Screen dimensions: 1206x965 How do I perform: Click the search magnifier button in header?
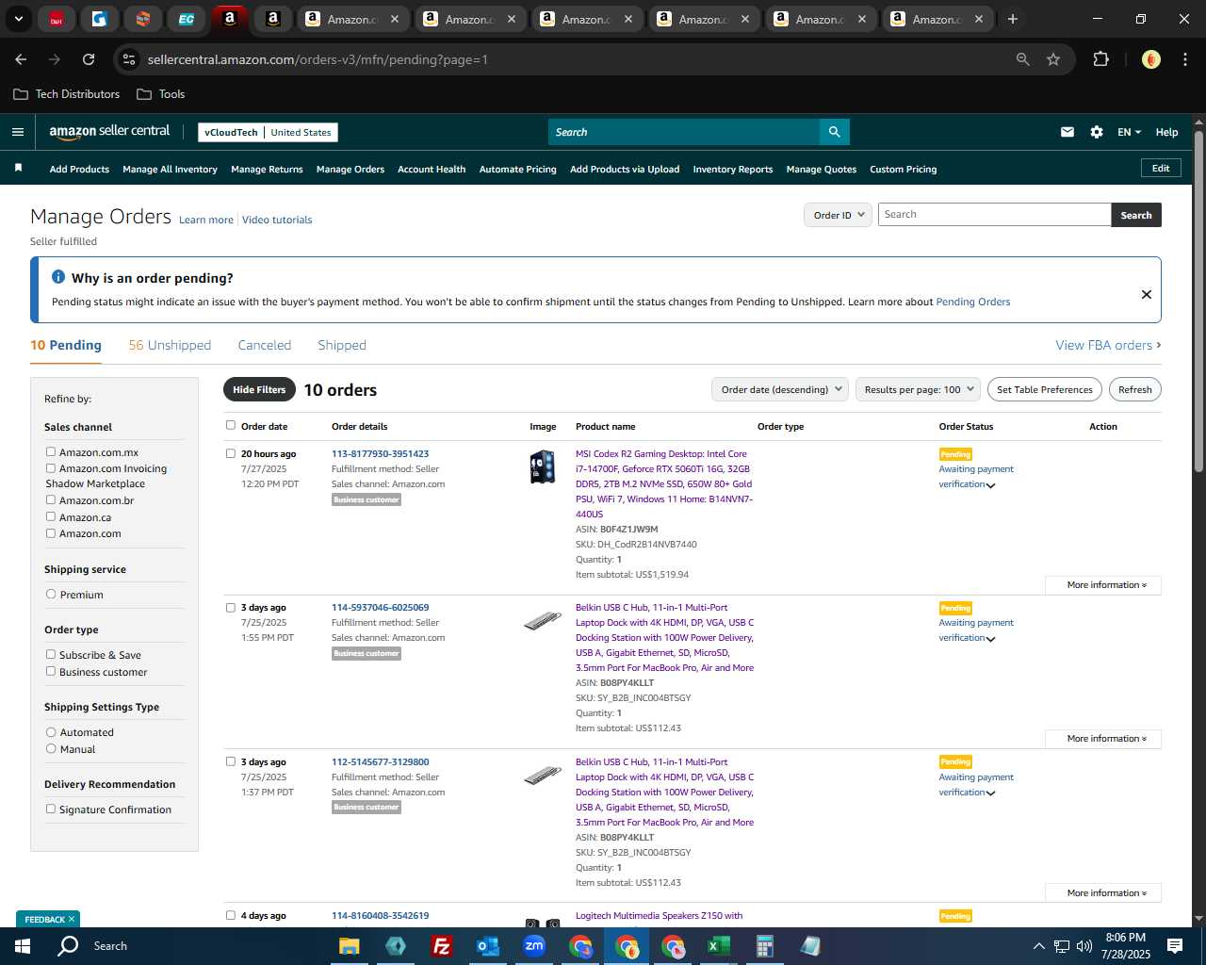[834, 132]
